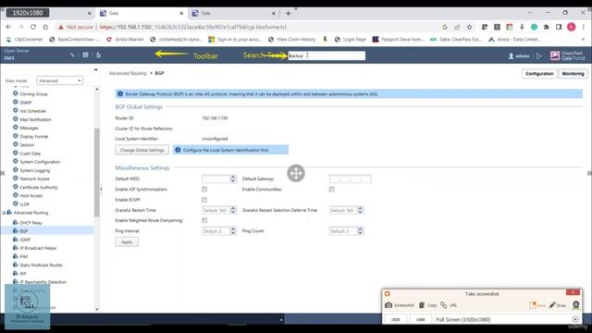Open the browser tab search chevron
Screen dimensions: 592x333
tap(530, 13)
